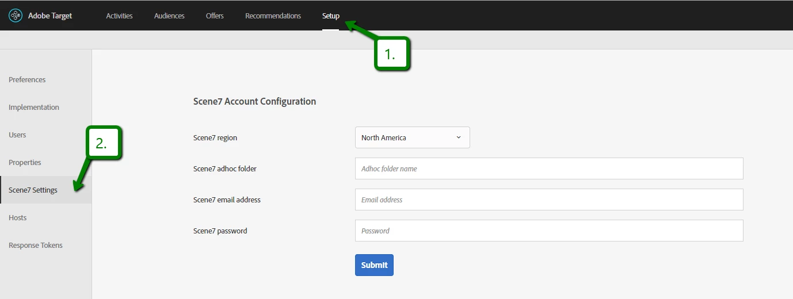793x299 pixels.
Task: Expand the Scene7 region dropdown
Action: click(x=412, y=137)
